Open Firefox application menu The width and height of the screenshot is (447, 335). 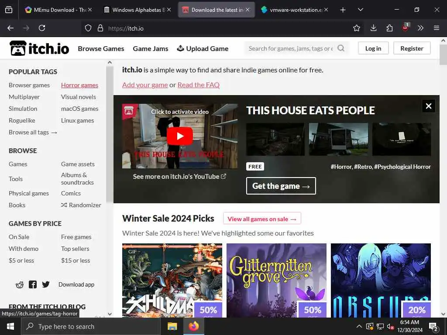coord(436,28)
